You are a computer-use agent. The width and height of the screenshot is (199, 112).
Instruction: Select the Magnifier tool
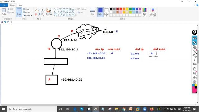tap(42, 14)
